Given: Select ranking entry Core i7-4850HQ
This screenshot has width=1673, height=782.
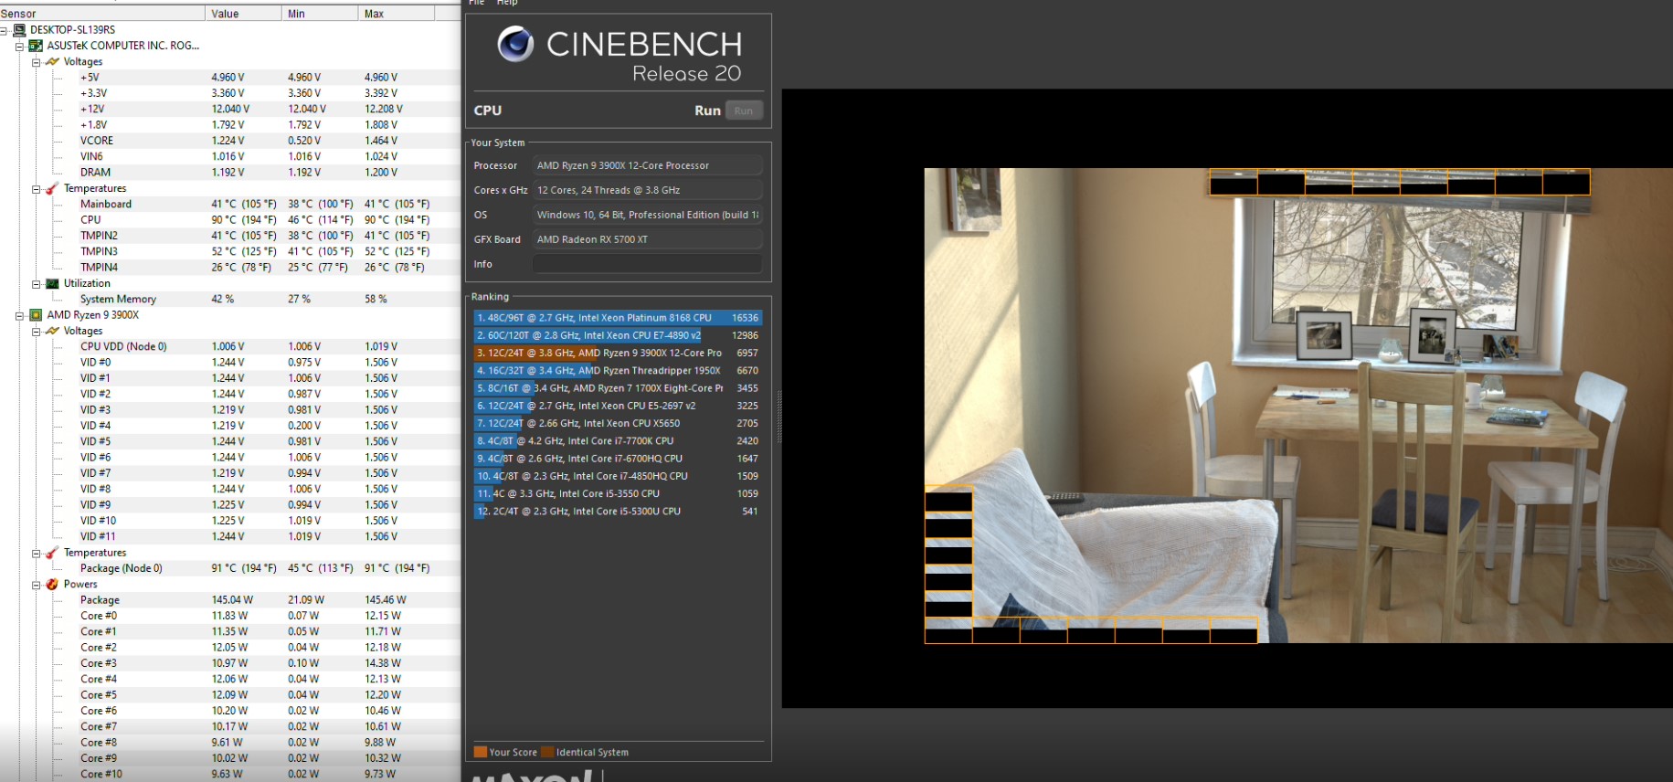Looking at the screenshot, I should (618, 476).
